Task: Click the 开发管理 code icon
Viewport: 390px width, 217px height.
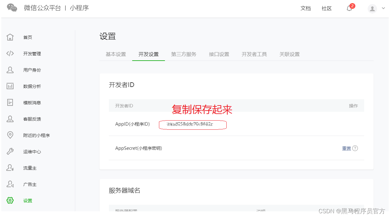Action: pyautogui.click(x=10, y=53)
